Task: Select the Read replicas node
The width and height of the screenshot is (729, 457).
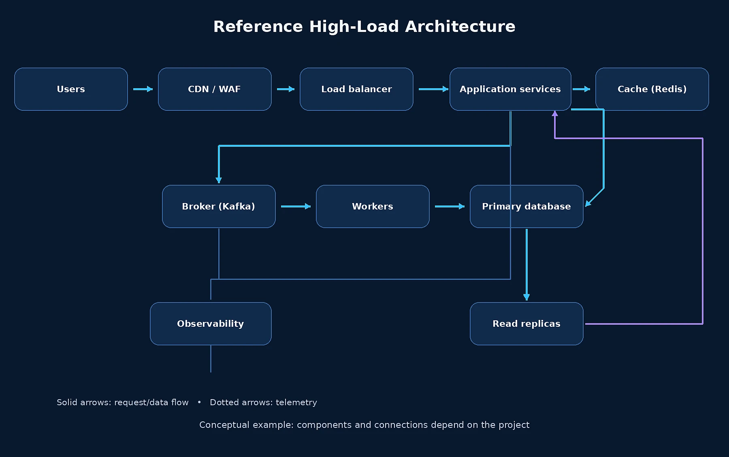Action: point(526,324)
